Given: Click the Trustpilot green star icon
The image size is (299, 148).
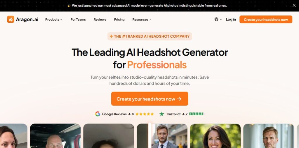Looking at the screenshot, I should tap(162, 114).
